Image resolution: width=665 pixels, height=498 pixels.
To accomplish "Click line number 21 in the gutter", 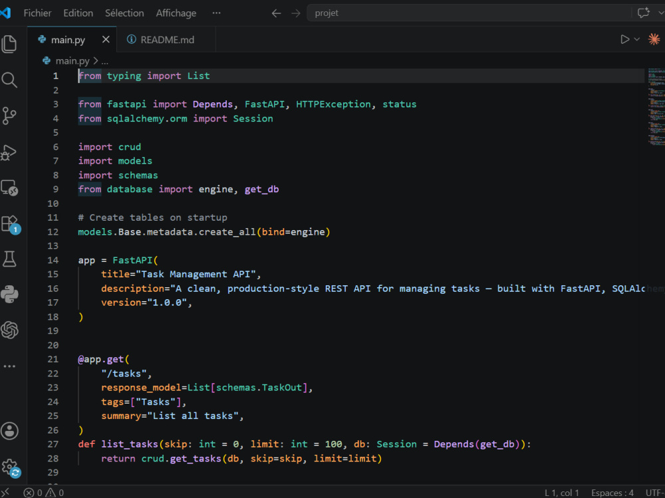I will [x=53, y=359].
